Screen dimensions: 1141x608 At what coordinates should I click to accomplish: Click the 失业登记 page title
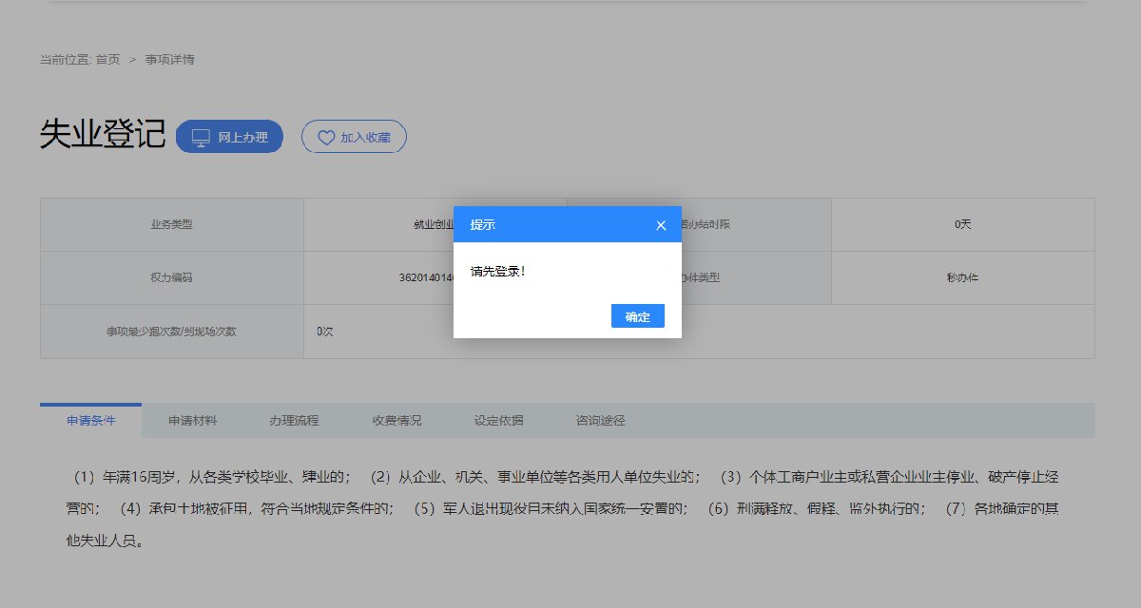tap(103, 135)
